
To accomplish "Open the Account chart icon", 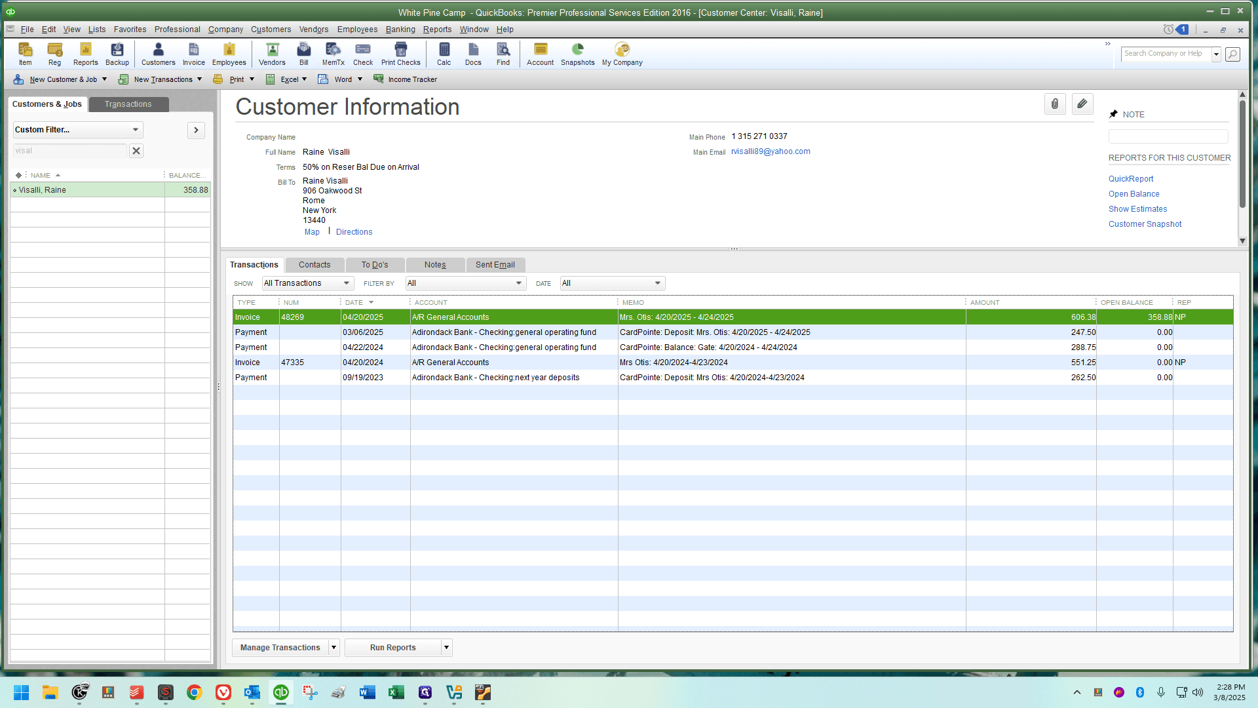I will tap(540, 54).
